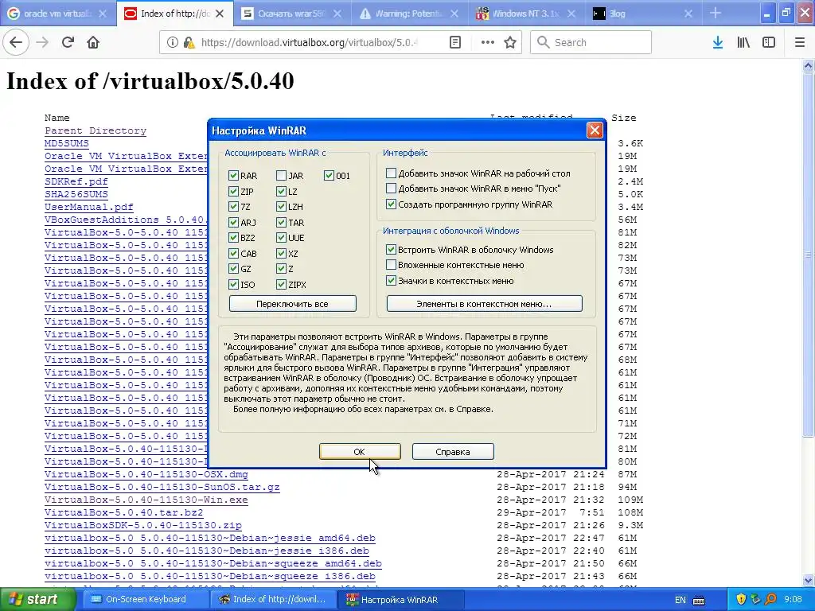The width and height of the screenshot is (815, 611).
Task: Bookmark this page with star icon
Action: pyautogui.click(x=510, y=43)
